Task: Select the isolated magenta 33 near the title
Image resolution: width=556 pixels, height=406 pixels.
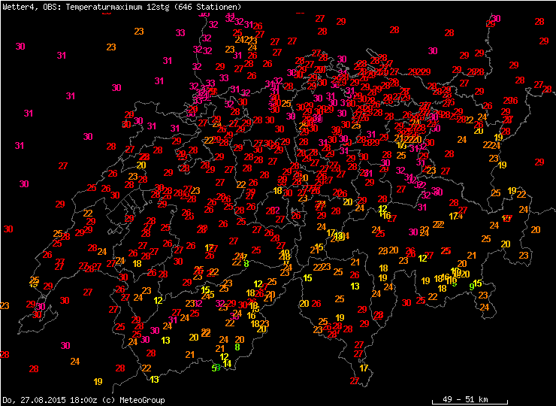Action: [x=180, y=32]
